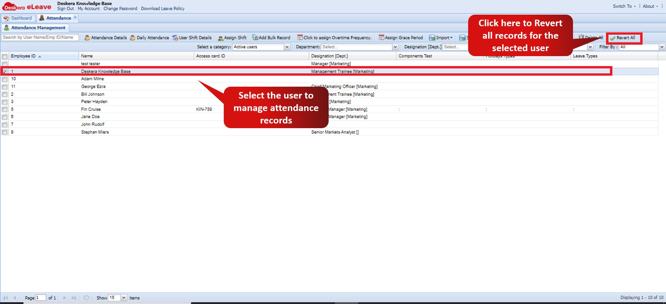Viewport: 666px width, 304px height.
Task: Click the Revert All button
Action: 623,38
